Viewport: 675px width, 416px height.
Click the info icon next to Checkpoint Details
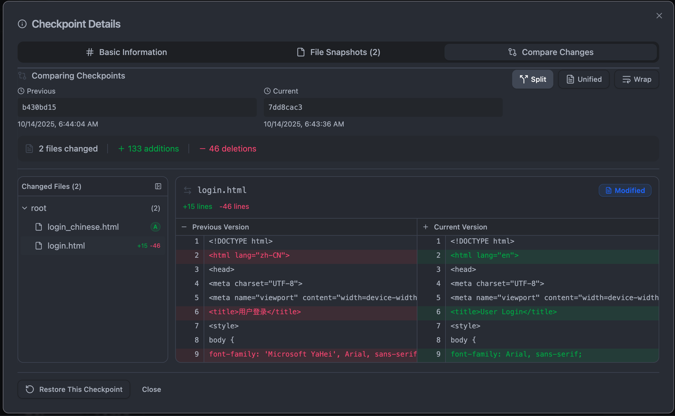coord(22,24)
